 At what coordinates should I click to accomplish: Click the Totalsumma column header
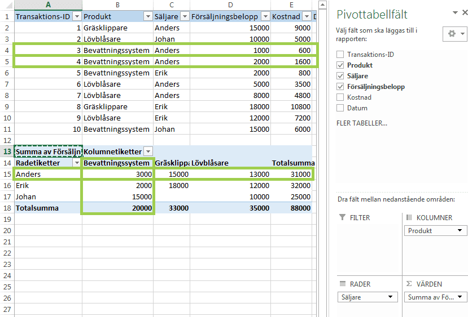point(291,163)
